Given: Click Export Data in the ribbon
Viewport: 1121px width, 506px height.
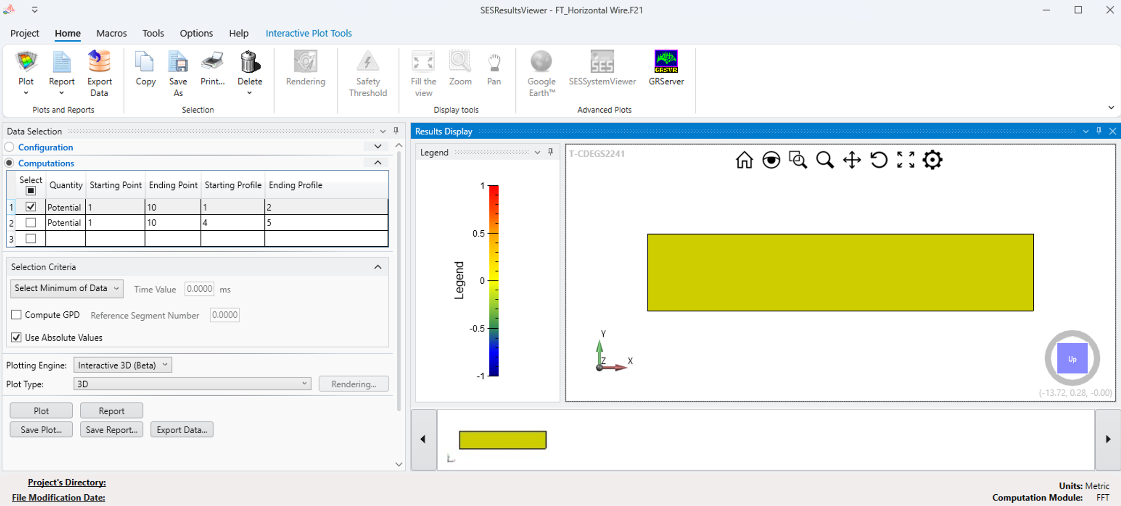Looking at the screenshot, I should point(99,73).
